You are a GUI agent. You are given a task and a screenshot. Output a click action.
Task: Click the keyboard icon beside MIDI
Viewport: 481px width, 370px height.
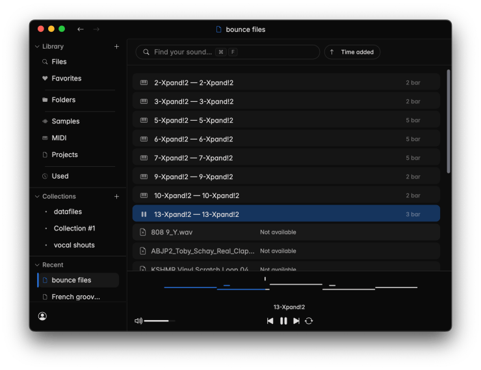click(45, 138)
